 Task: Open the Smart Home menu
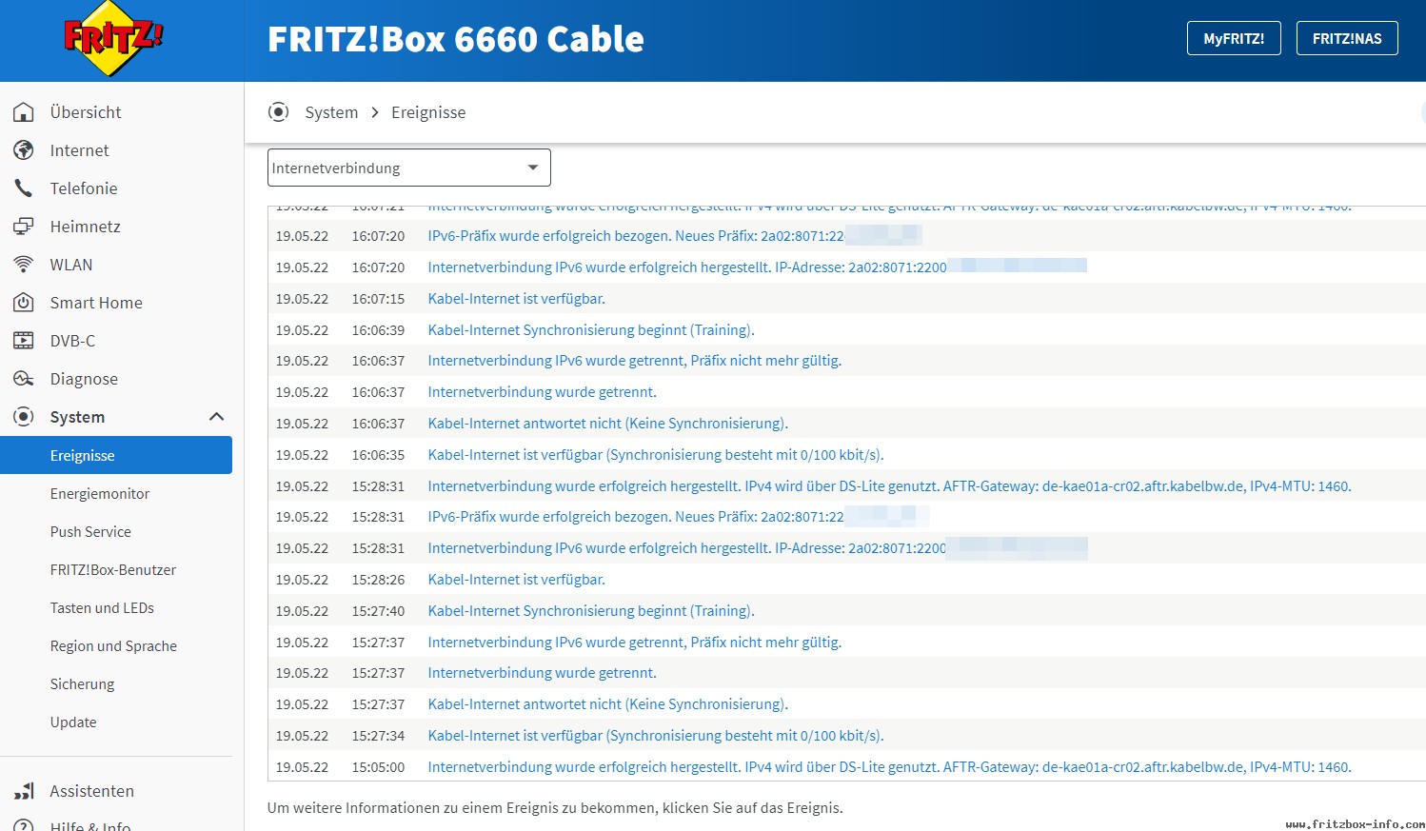[x=96, y=303]
